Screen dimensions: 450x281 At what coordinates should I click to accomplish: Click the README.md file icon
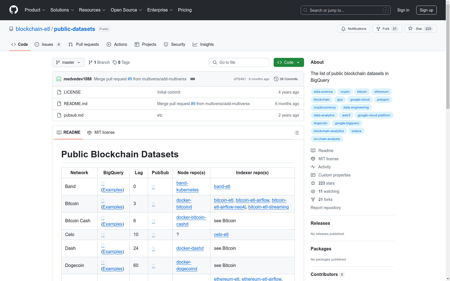[59, 104]
